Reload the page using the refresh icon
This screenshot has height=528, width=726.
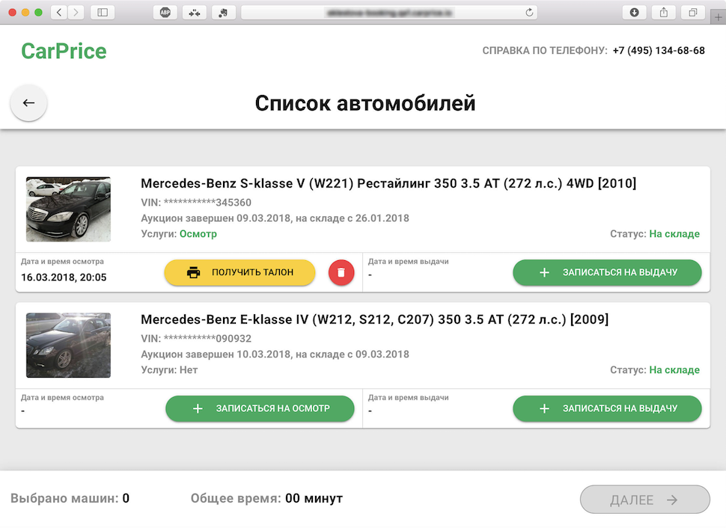(x=528, y=12)
